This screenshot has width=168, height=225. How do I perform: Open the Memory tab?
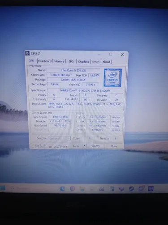pos(59,61)
